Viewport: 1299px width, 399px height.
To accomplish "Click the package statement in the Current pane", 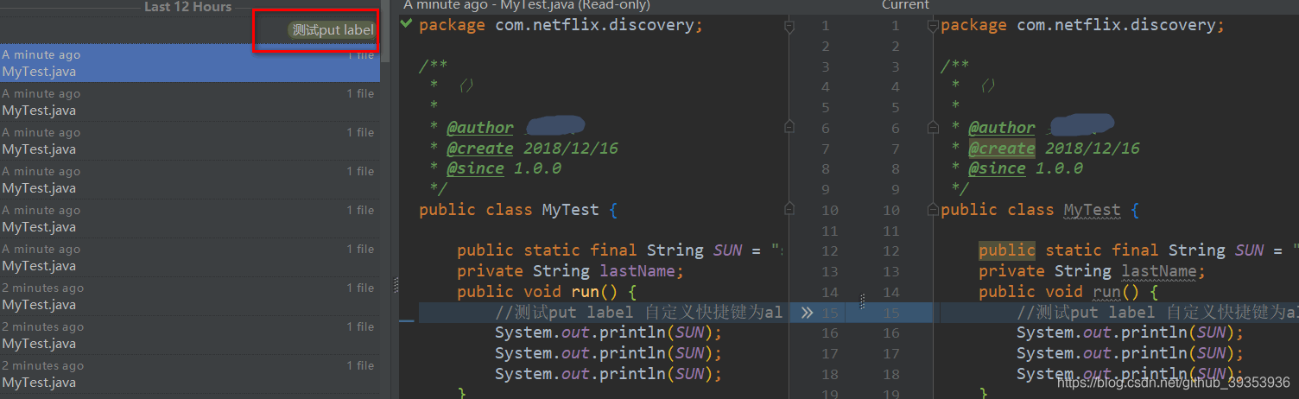I will click(x=1082, y=25).
